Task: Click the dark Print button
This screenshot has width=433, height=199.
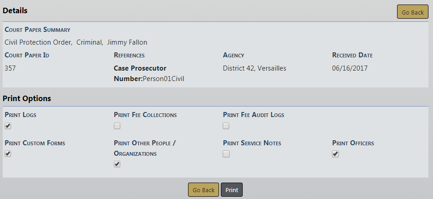Action: click(232, 190)
